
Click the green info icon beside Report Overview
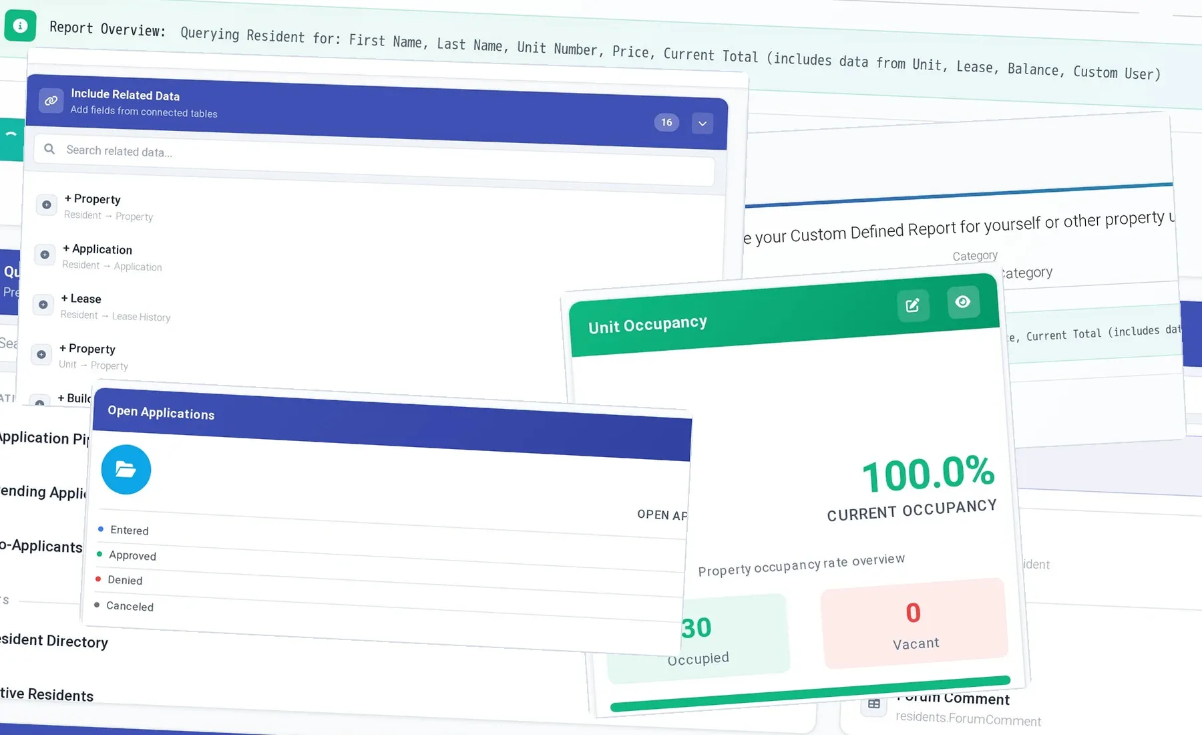coord(20,26)
